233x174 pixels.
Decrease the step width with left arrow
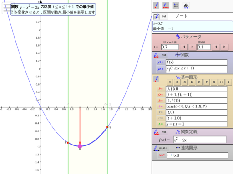(x=216, y=47)
